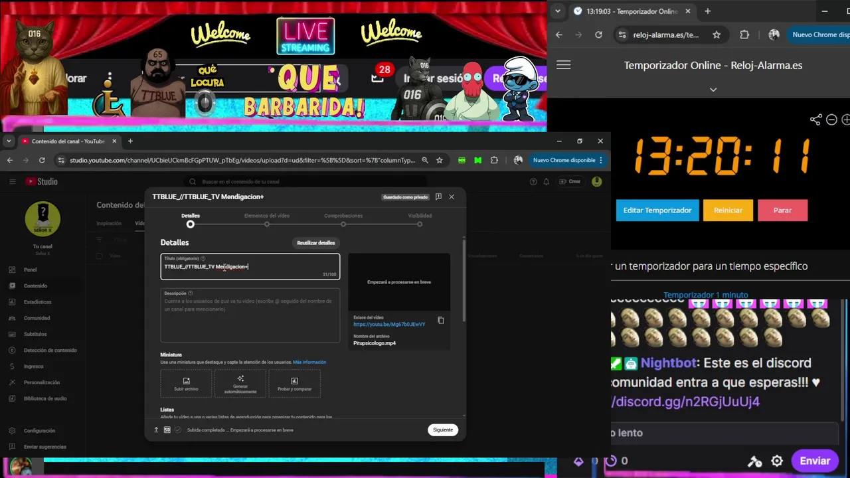Bookmark the YouTube Studio page with the star
The image size is (850, 478).
440,160
